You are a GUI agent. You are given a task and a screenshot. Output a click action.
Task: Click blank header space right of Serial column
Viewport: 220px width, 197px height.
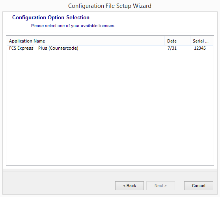pyautogui.click(x=213, y=41)
